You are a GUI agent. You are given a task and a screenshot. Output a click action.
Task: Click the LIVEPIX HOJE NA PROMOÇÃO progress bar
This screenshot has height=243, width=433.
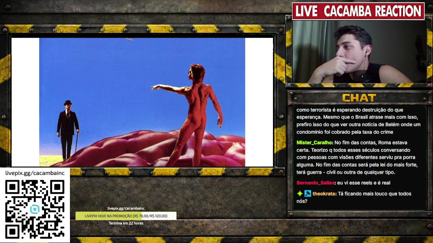[x=126, y=216]
